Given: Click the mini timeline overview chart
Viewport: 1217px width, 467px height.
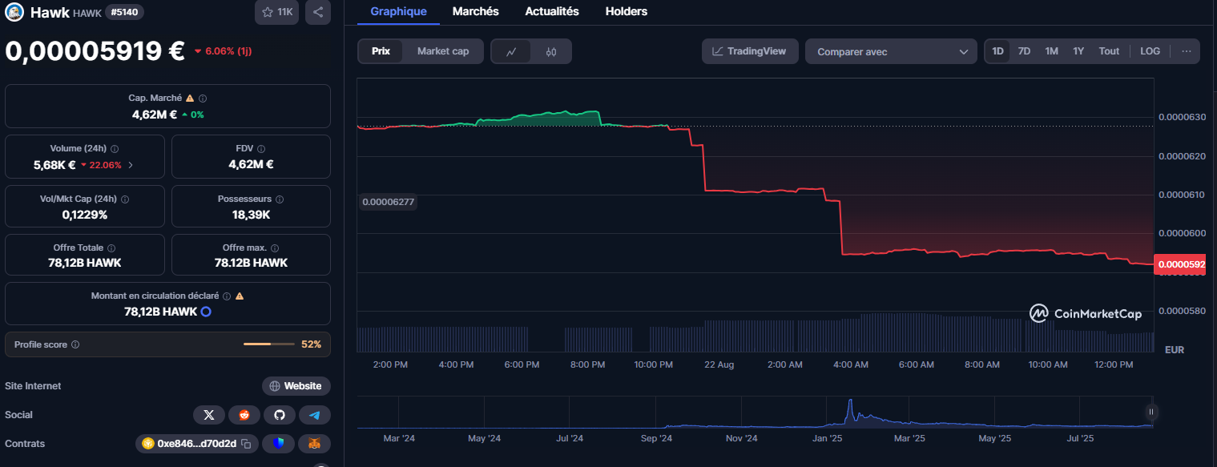Looking at the screenshot, I should (x=755, y=413).
